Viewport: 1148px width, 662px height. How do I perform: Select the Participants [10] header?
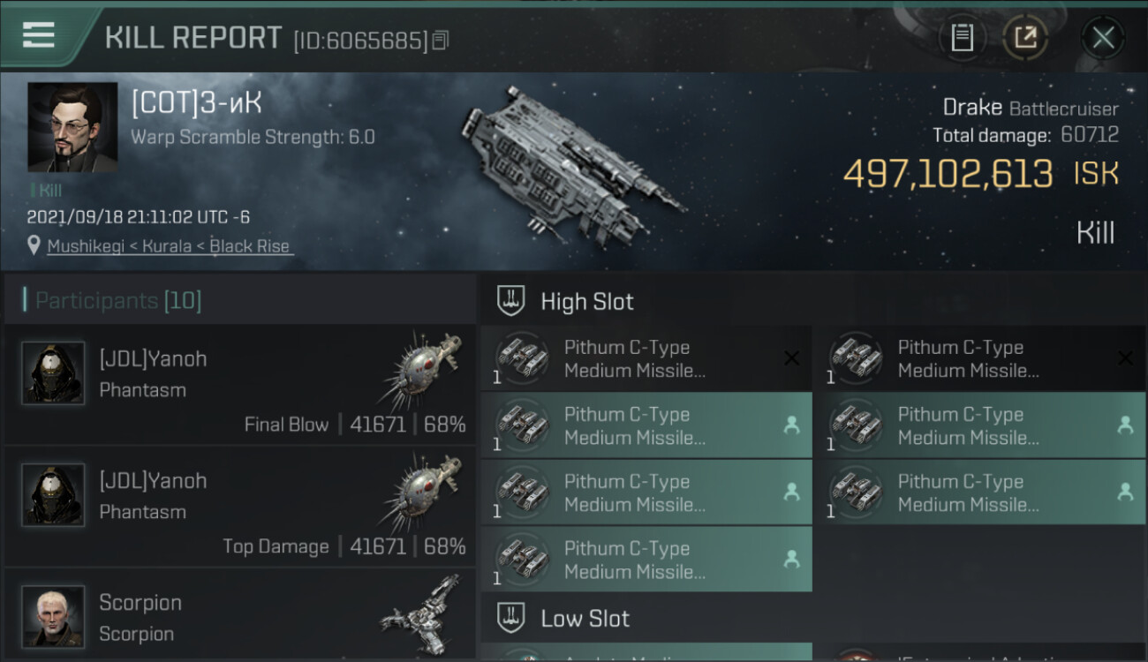(118, 301)
